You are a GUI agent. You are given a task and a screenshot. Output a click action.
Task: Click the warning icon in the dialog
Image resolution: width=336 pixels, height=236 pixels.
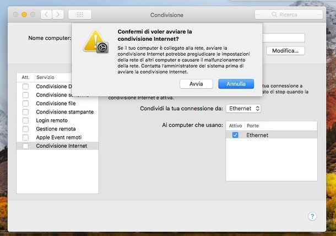pos(96,41)
